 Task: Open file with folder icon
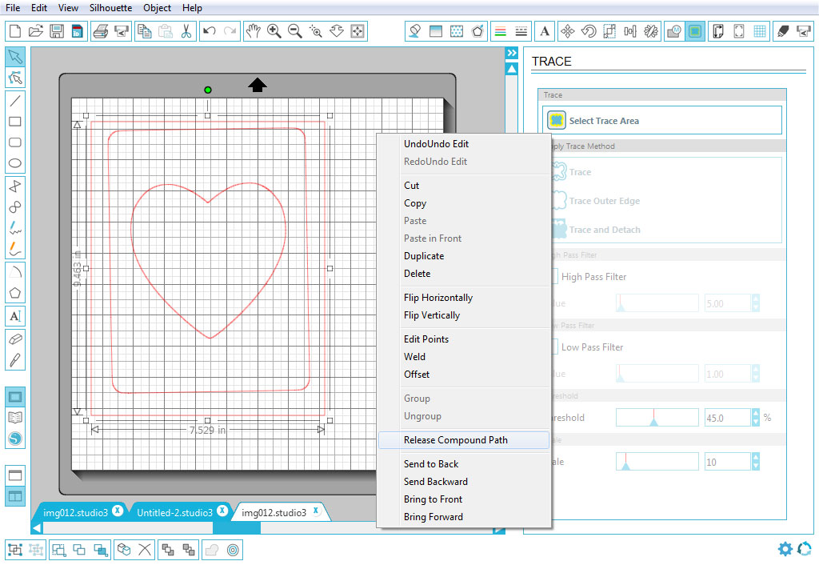[x=35, y=31]
